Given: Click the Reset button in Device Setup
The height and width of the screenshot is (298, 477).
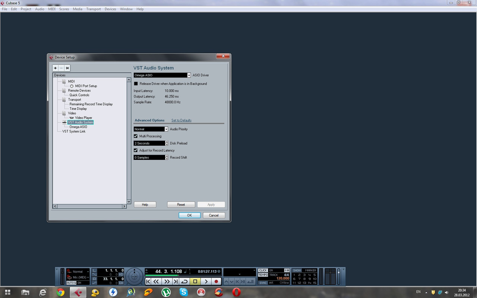Looking at the screenshot, I should [181, 205].
